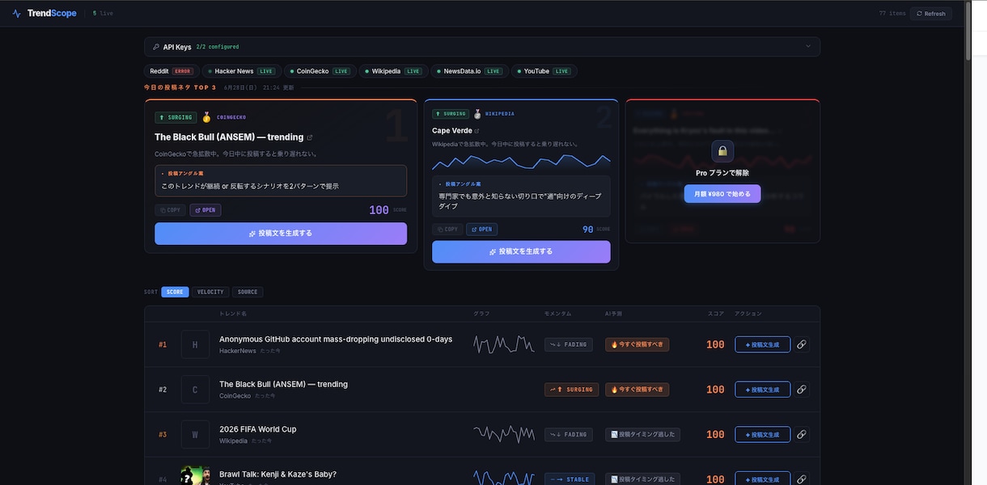Click the link icon in row #2 The Black Bull
The width and height of the screenshot is (987, 485).
802,390
